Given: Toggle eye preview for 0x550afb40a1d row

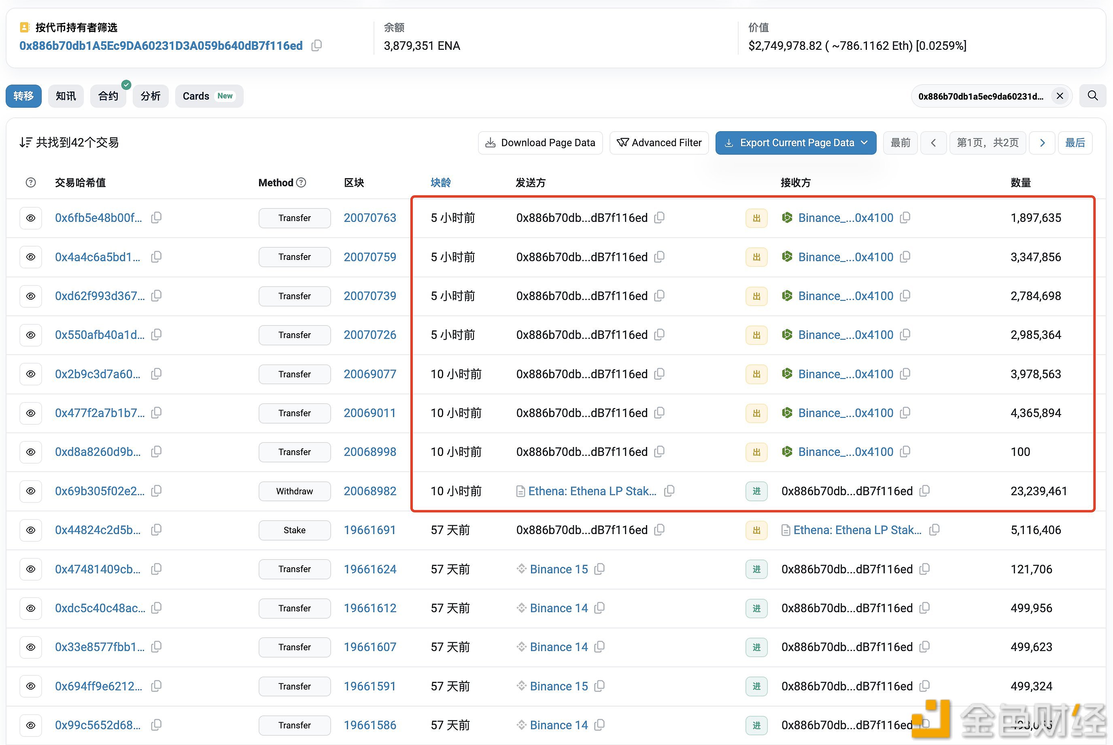Looking at the screenshot, I should (x=31, y=335).
